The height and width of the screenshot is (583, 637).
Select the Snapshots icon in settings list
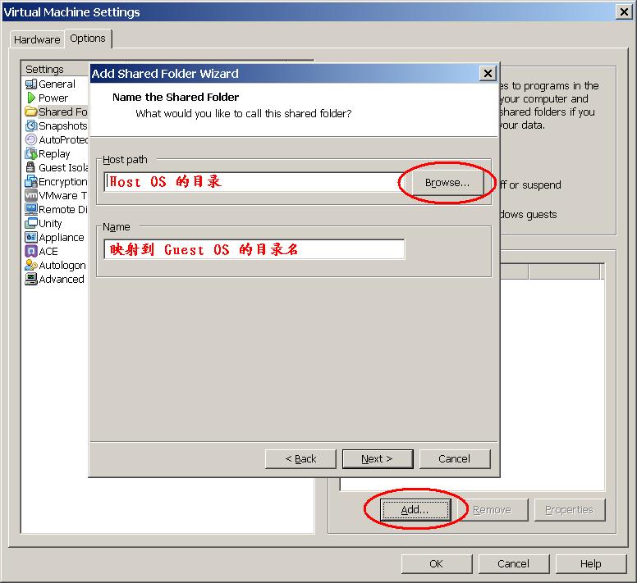click(31, 125)
